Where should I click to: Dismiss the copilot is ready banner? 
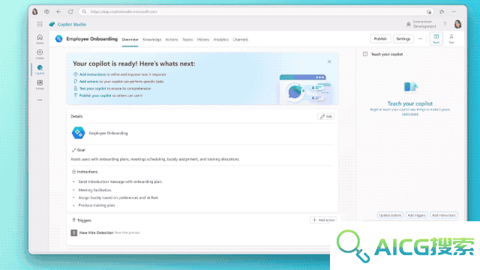coord(329,61)
